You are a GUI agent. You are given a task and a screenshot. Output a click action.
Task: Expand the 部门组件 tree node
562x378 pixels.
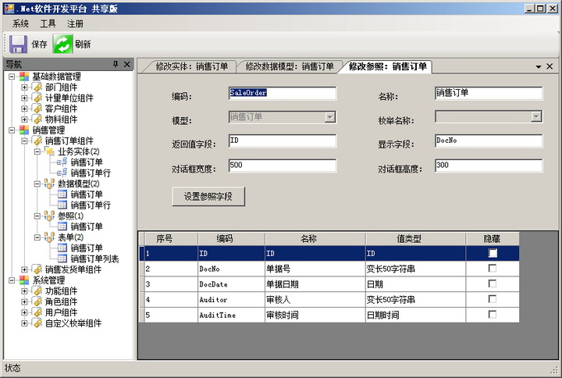point(24,87)
